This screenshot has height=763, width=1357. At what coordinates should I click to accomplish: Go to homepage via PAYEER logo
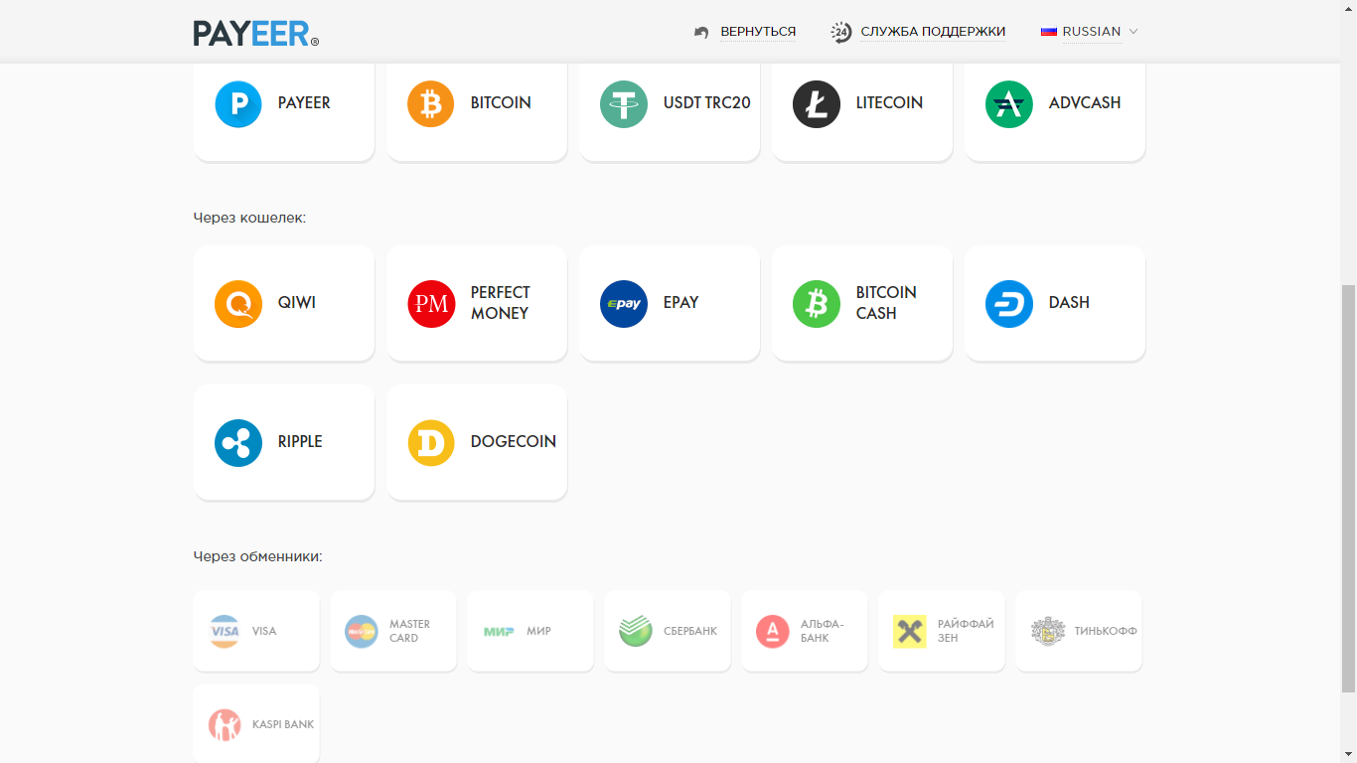tap(256, 33)
